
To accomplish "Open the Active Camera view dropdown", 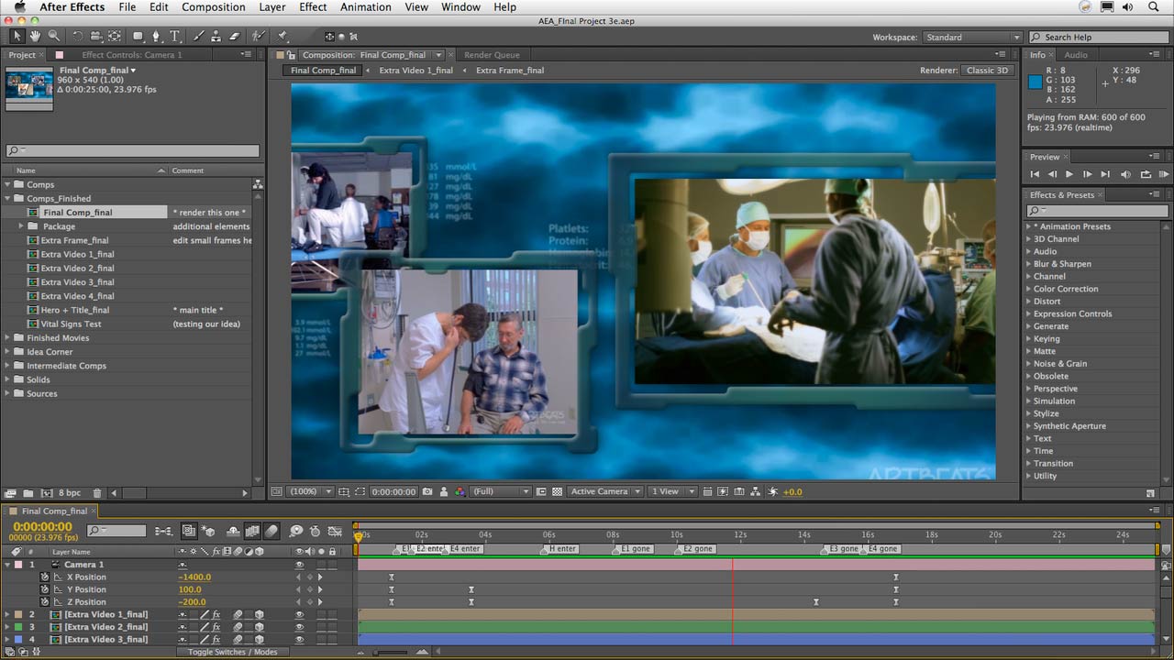I will pos(605,491).
